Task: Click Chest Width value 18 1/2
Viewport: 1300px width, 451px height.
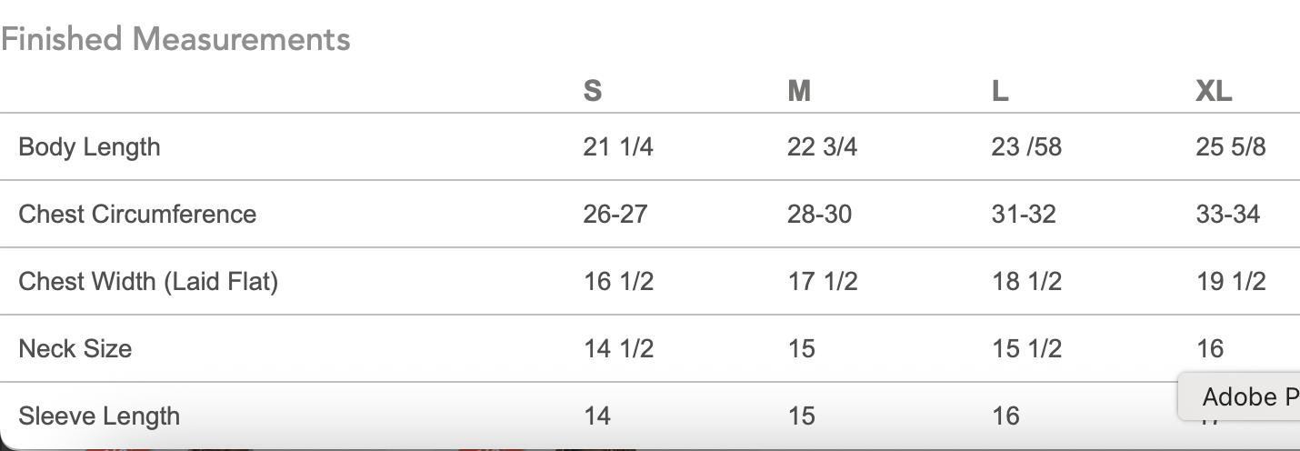Action: [x=1026, y=282]
